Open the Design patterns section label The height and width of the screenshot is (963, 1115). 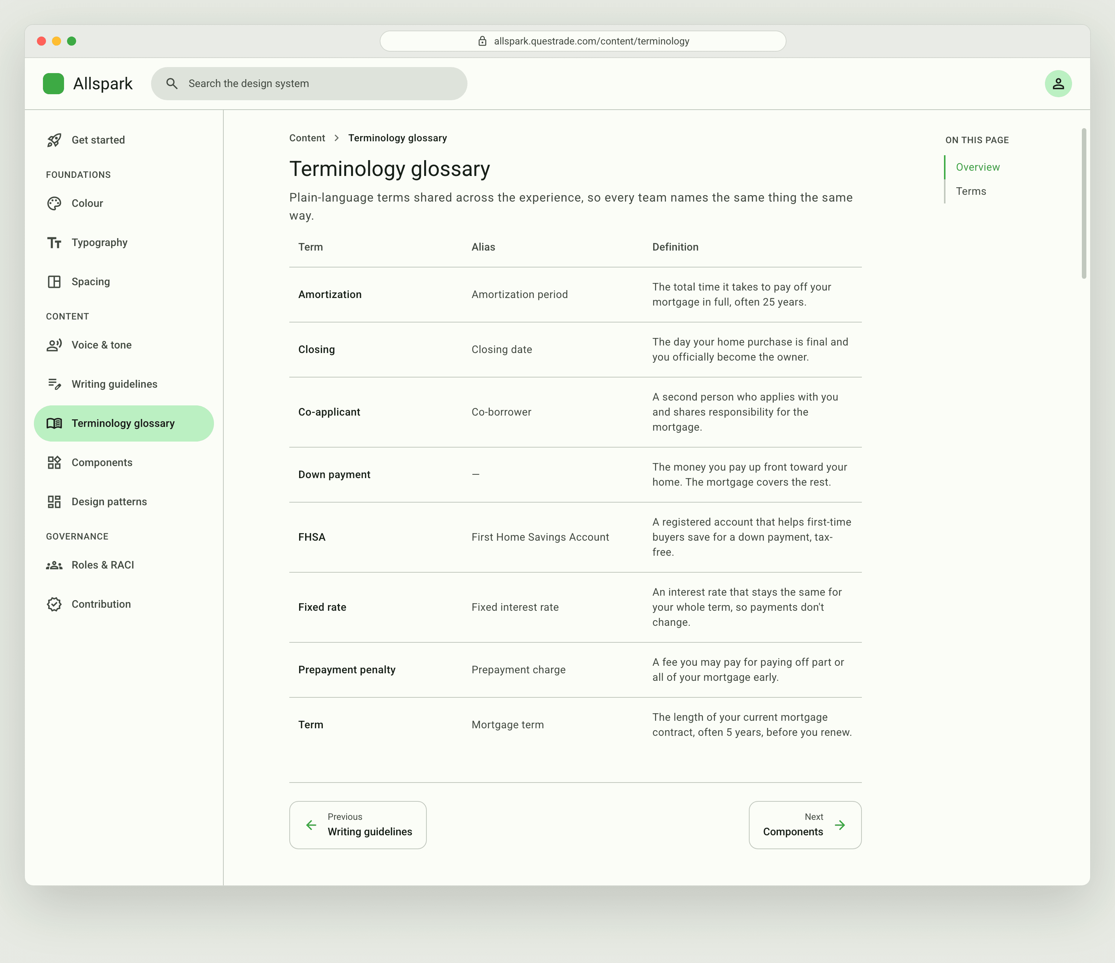[109, 502]
